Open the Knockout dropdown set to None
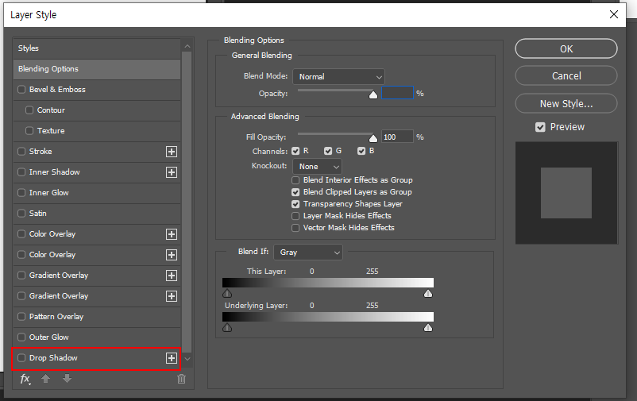 (317, 167)
